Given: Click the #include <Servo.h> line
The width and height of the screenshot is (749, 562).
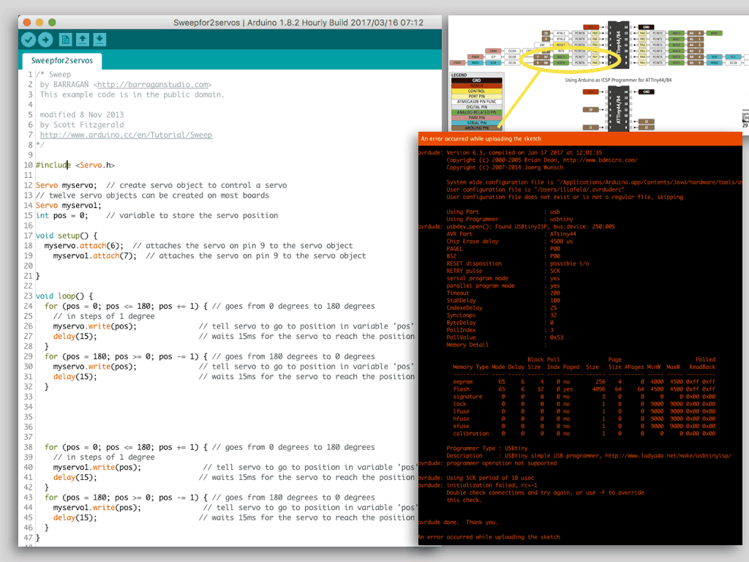Looking at the screenshot, I should tap(75, 165).
